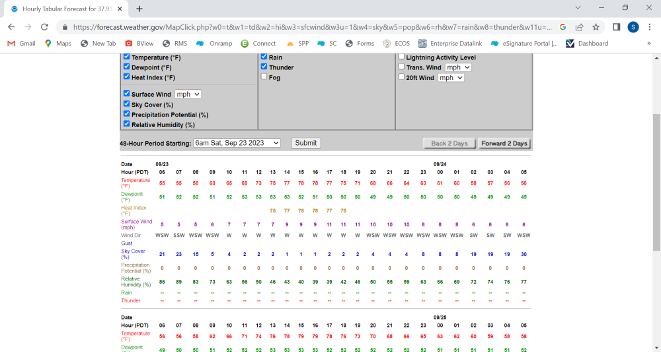Viewport: 661px width, 352px height.
Task: Click scrollbar down arrow
Action: (656, 348)
